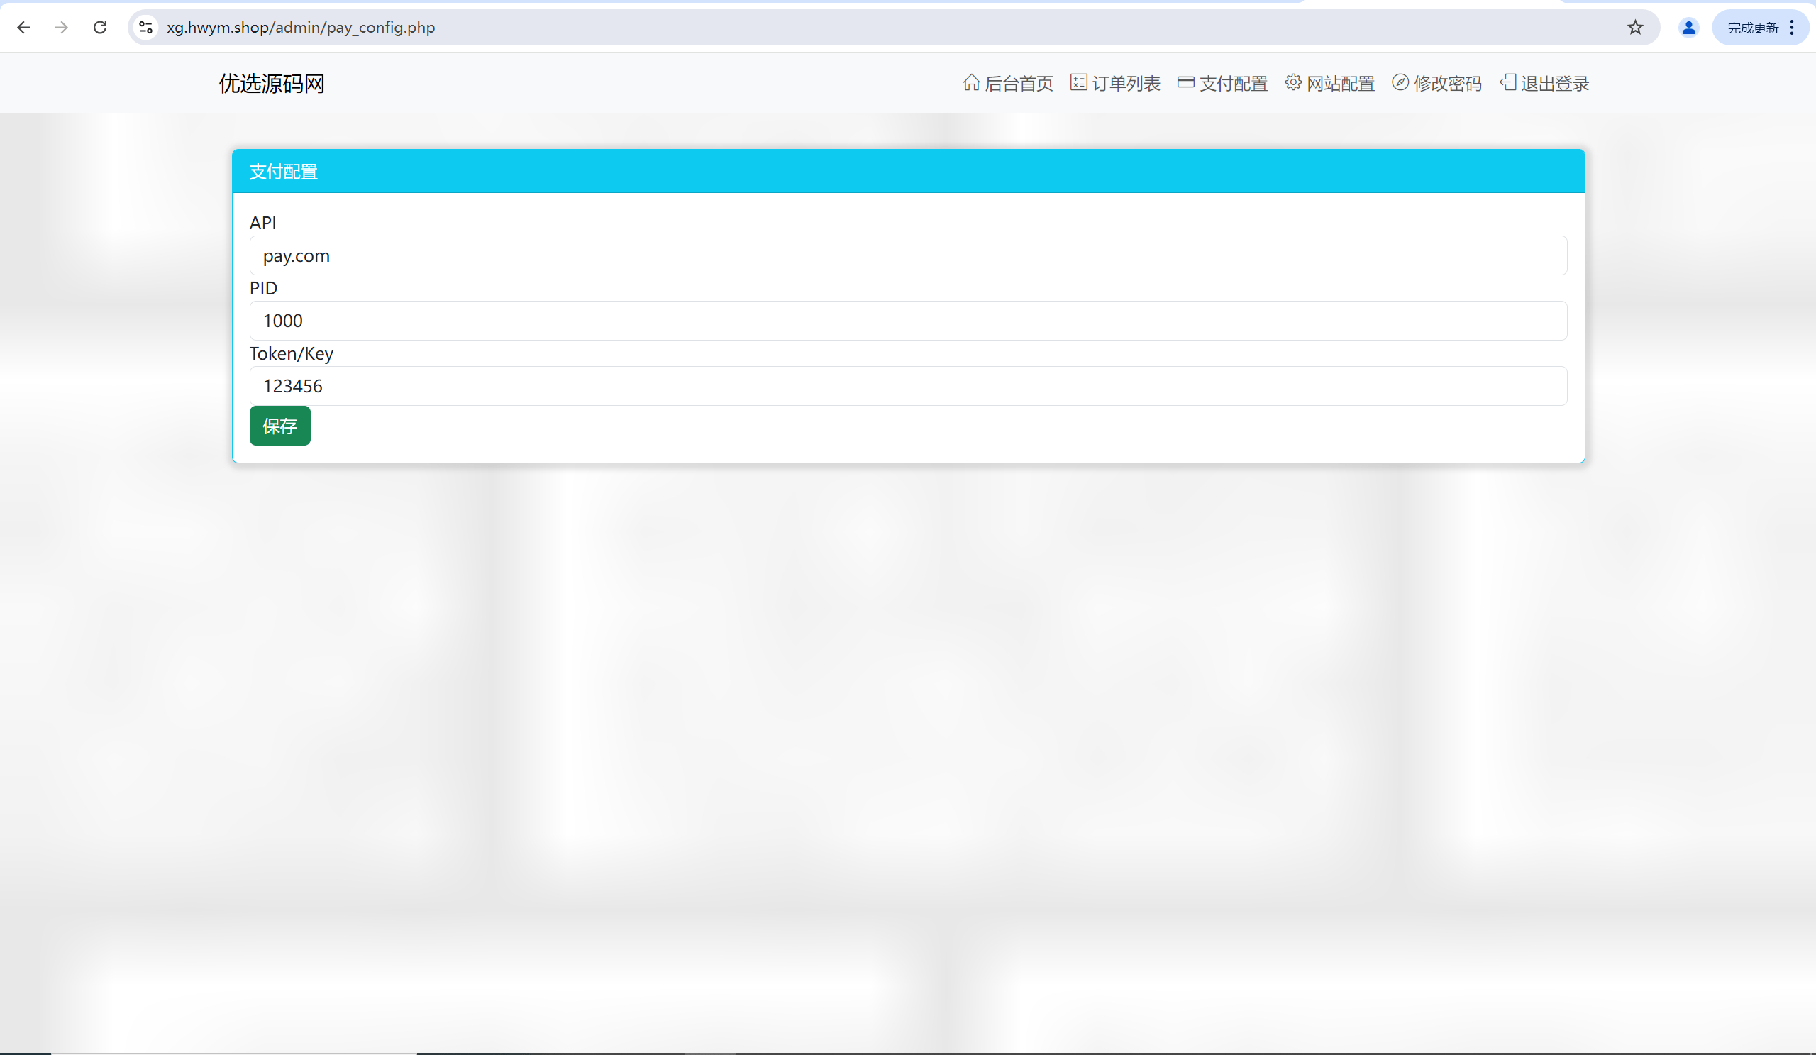The height and width of the screenshot is (1055, 1816).
Task: Open 订单列表 menu item
Action: 1126,84
